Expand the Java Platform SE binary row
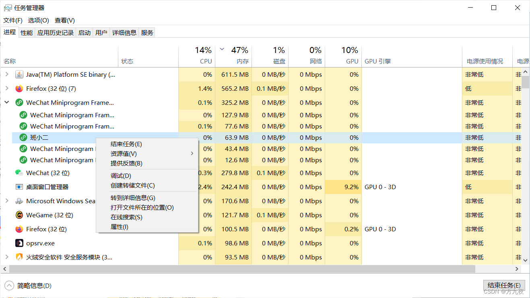Screen dimensions: 530x298 coord(6,75)
